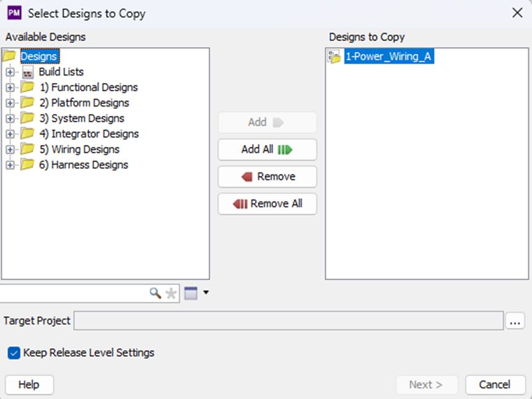Click the design icon beside 1-Power_Wiring_A
This screenshot has width=532, height=399.
pyautogui.click(x=333, y=56)
